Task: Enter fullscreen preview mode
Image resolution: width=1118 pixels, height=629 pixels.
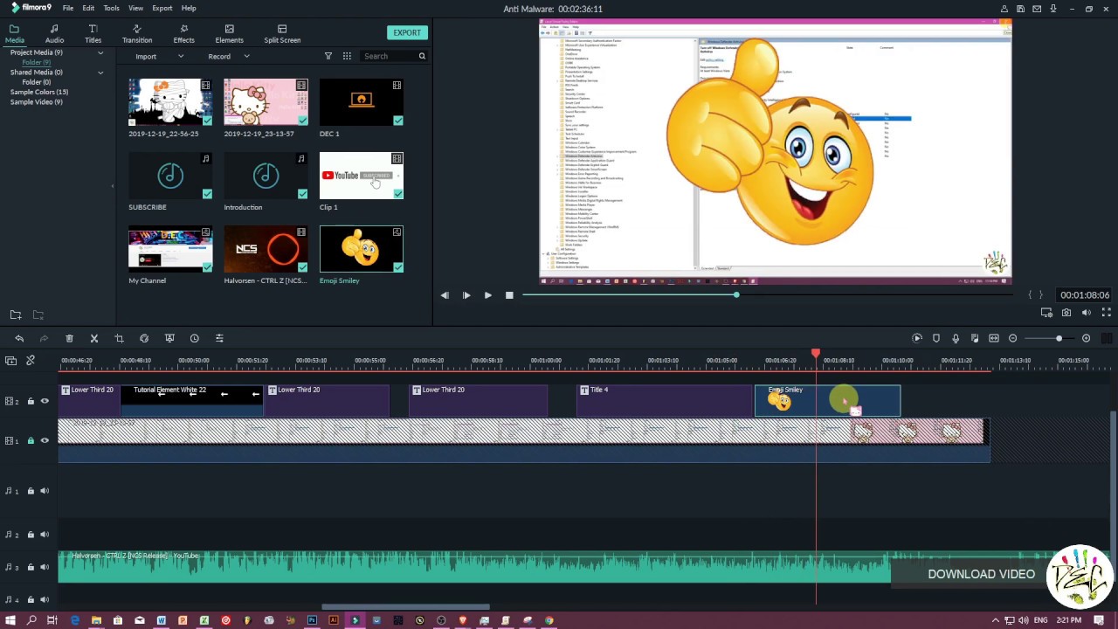Action: (1106, 313)
